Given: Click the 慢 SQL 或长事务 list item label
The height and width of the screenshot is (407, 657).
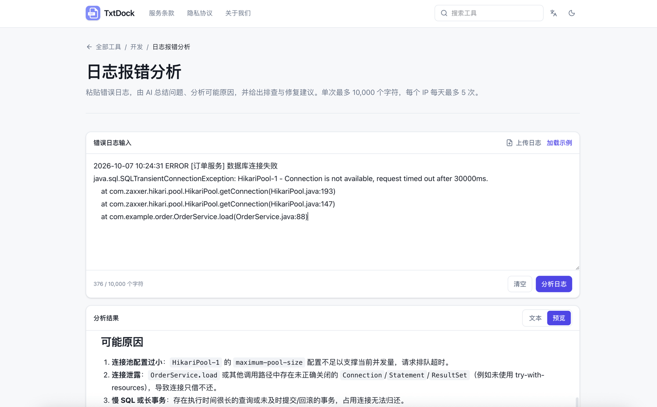Looking at the screenshot, I should point(139,400).
